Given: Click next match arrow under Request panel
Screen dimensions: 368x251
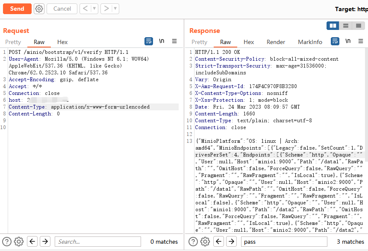Looking at the screenshot, I should point(45,241).
